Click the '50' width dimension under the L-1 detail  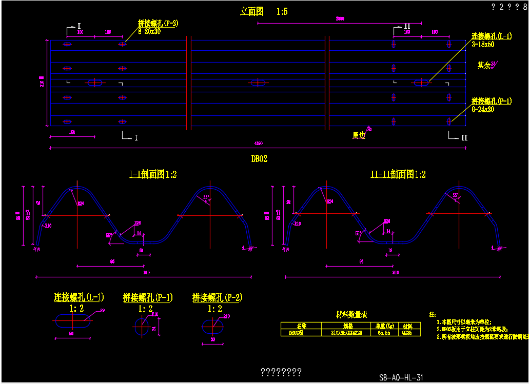71,334
